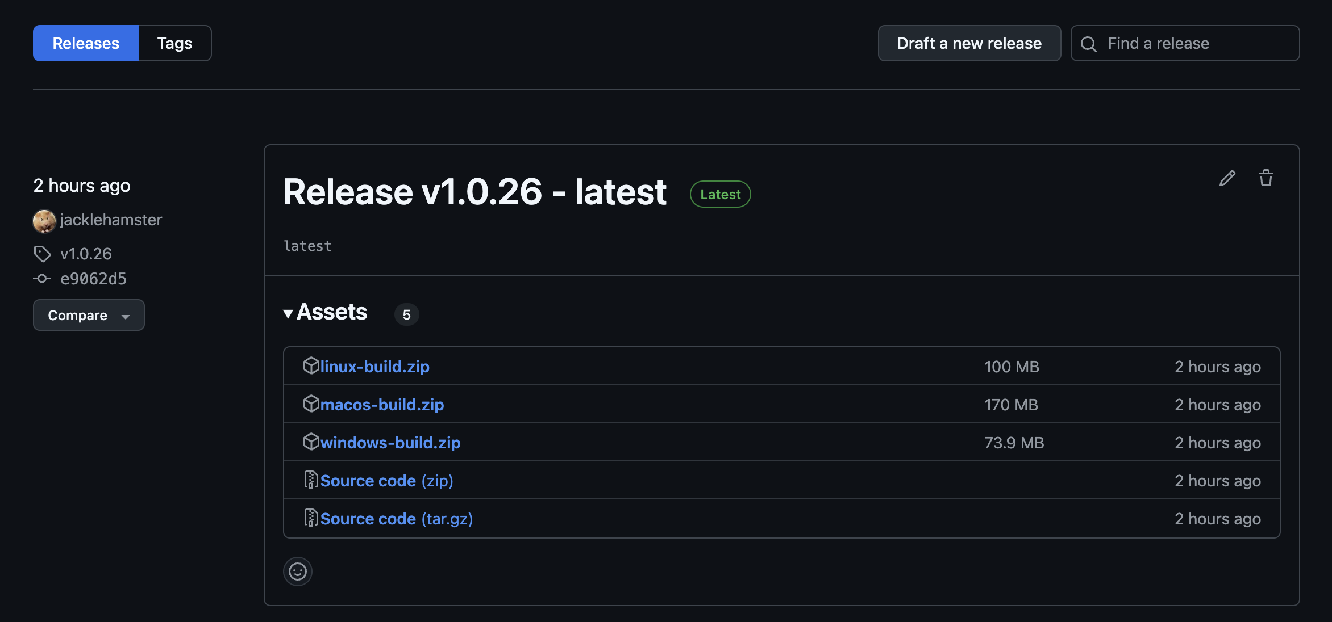This screenshot has width=1332, height=622.
Task: Click the package icon for linux-build.zip
Action: click(x=311, y=365)
